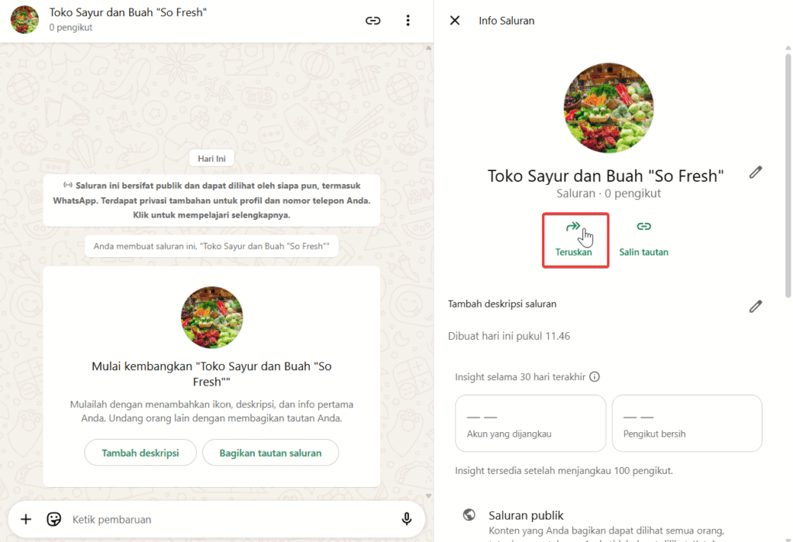Open the emoji sticker picker
This screenshot has height=542, width=793.
coord(54,519)
